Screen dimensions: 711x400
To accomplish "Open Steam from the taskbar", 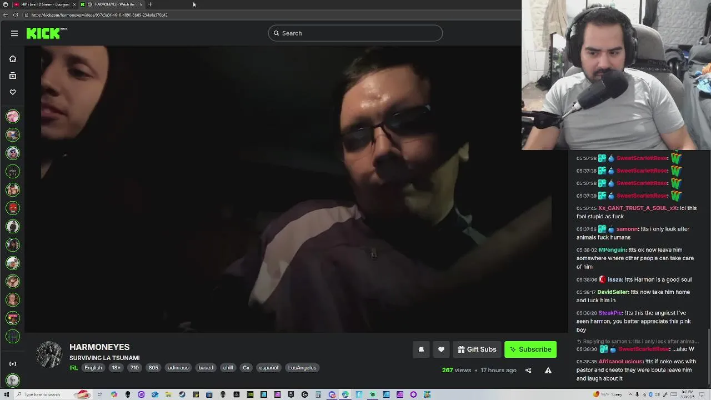I will pyautogui.click(x=182, y=394).
